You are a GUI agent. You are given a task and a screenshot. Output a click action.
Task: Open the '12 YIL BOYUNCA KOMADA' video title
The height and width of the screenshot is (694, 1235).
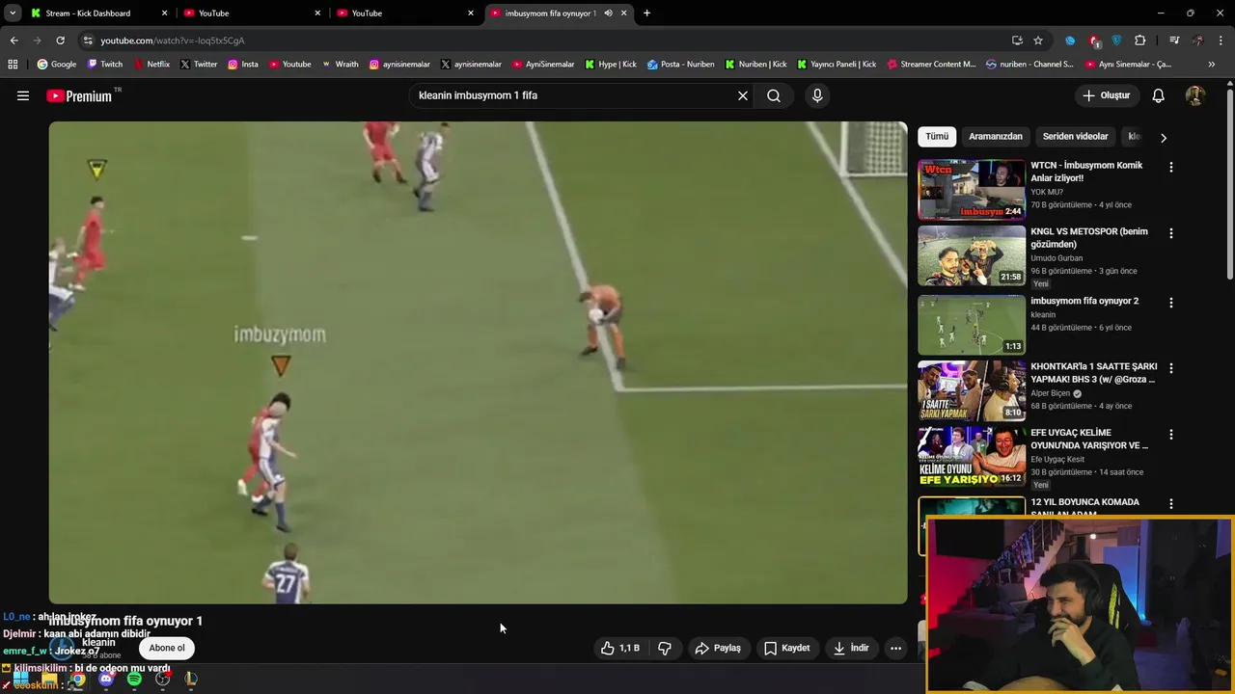click(1084, 508)
